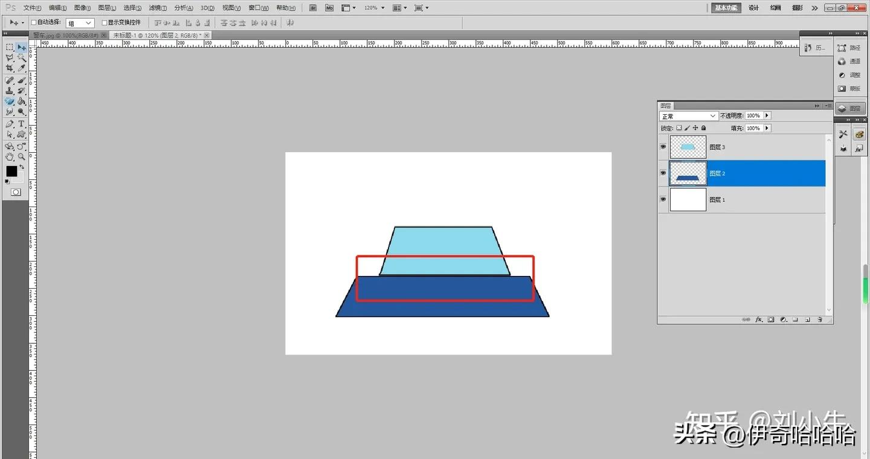
Task: Launch Adobe Bridge with the Br icon
Action: [x=312, y=8]
